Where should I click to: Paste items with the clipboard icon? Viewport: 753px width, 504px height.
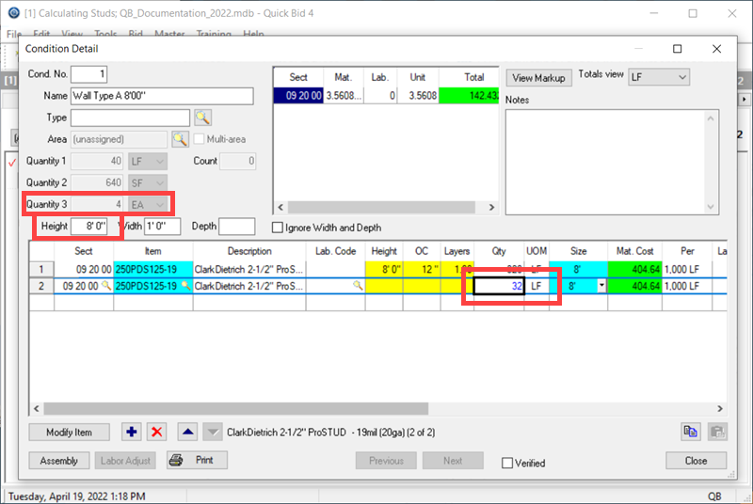pyautogui.click(x=717, y=432)
